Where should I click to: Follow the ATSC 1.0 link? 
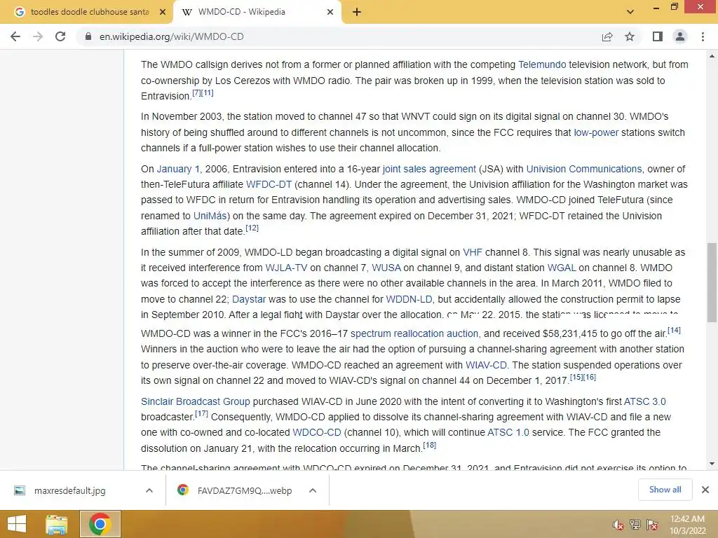point(508,432)
